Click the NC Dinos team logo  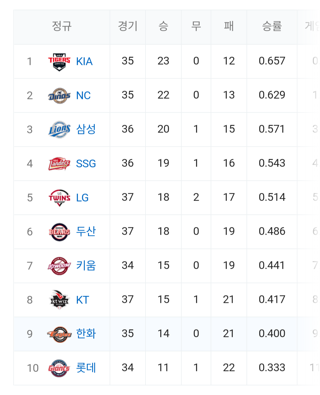(x=59, y=96)
